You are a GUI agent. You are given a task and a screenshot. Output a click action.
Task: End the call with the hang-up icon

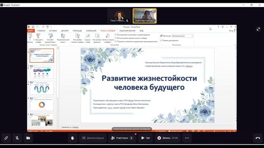(258, 138)
